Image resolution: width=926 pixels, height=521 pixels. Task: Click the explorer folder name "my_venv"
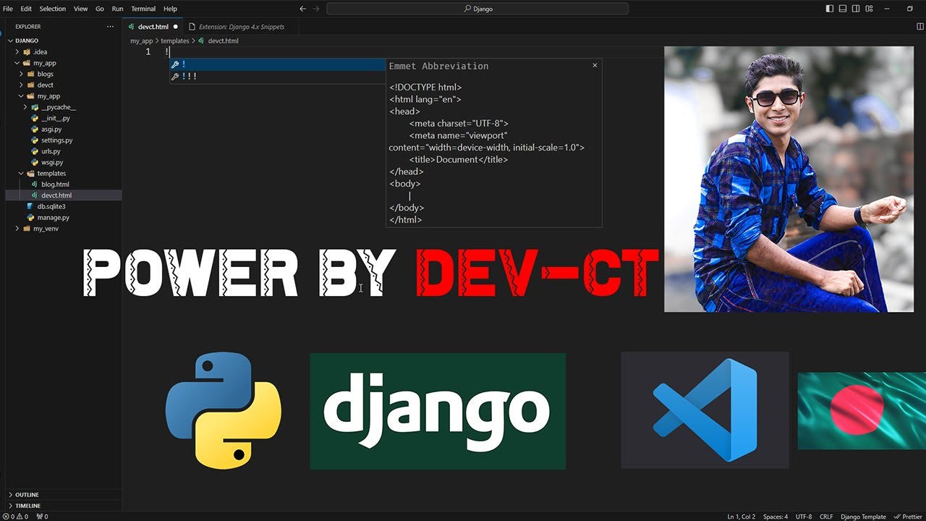(x=46, y=229)
